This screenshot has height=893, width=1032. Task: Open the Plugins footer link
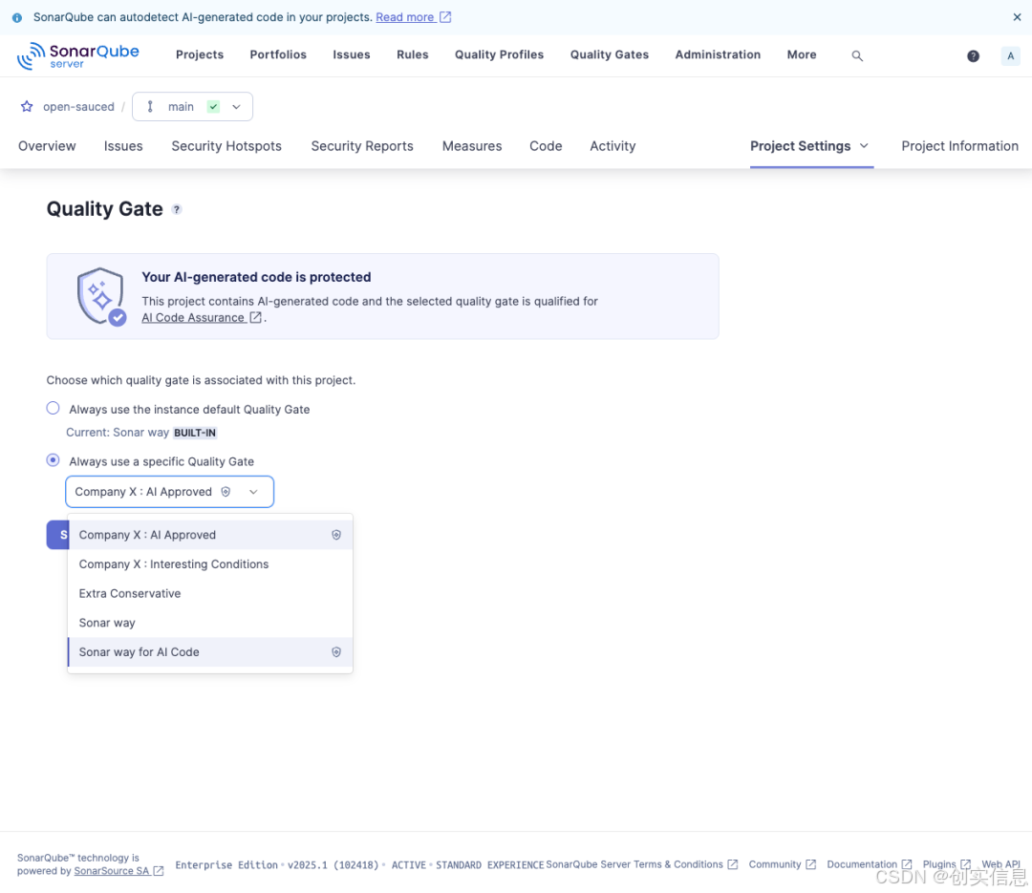tap(939, 864)
